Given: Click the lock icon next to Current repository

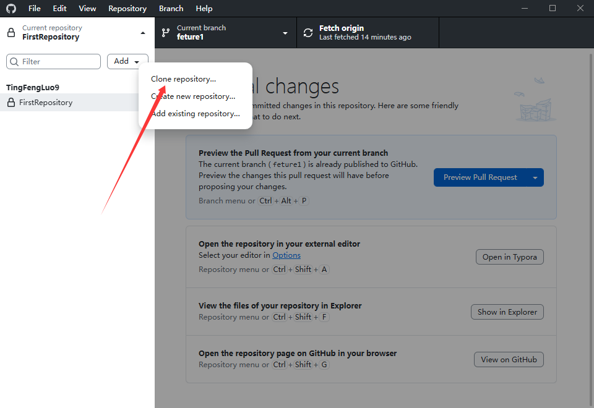Looking at the screenshot, I should click(x=11, y=33).
